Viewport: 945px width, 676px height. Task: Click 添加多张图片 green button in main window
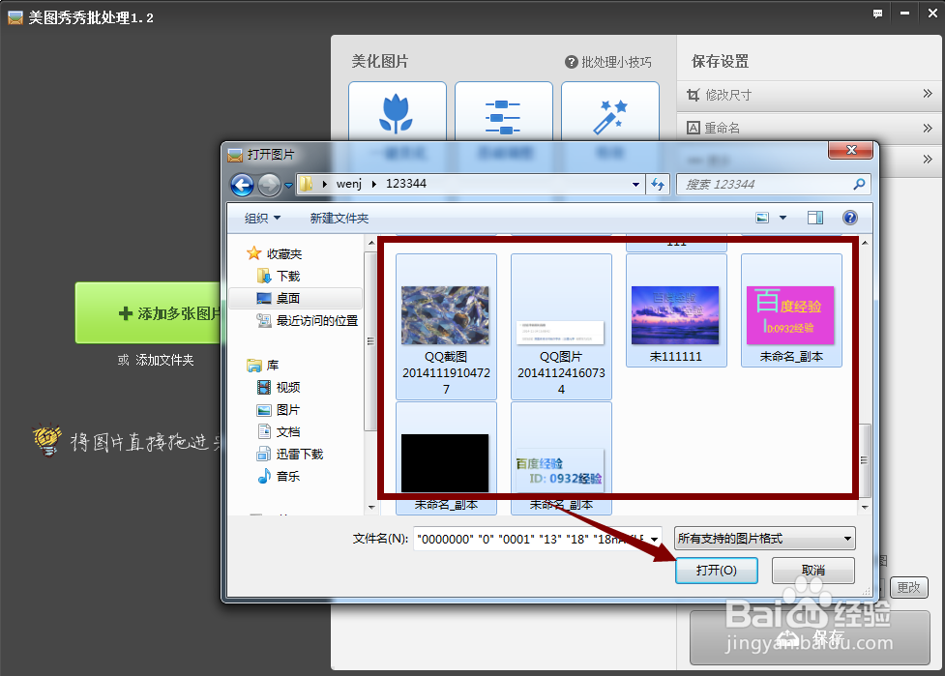click(148, 313)
